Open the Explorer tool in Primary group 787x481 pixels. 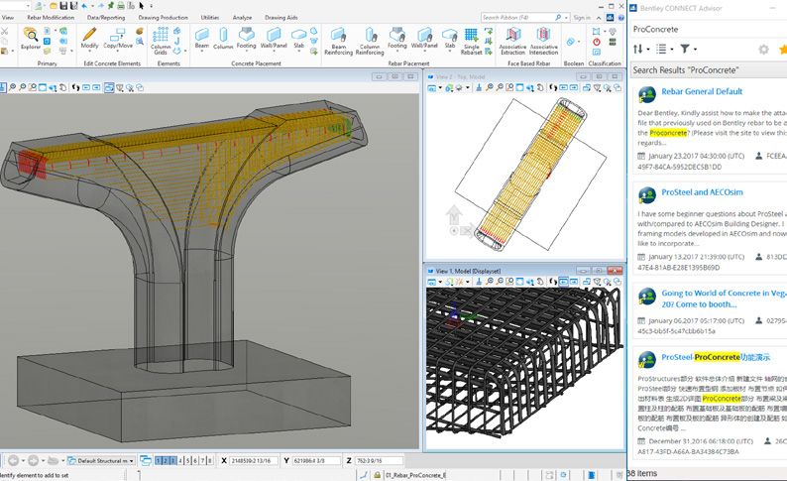[x=31, y=39]
